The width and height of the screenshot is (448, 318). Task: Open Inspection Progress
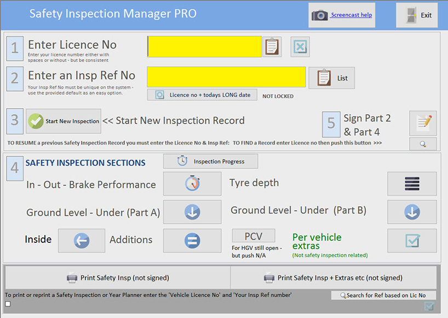point(210,161)
